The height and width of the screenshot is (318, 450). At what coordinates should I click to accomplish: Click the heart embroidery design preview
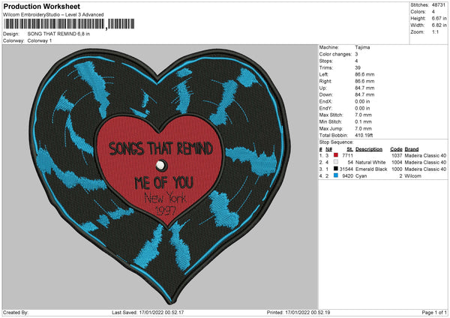pyautogui.click(x=160, y=175)
